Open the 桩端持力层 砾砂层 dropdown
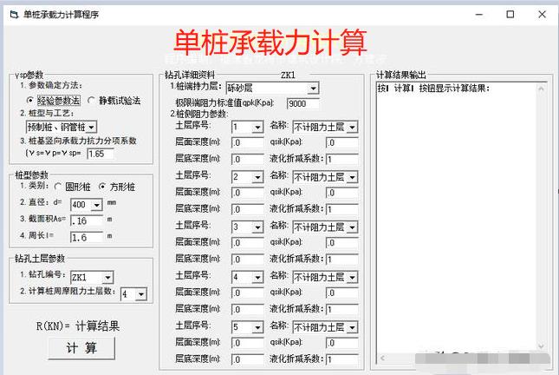559x375 pixels. point(313,88)
